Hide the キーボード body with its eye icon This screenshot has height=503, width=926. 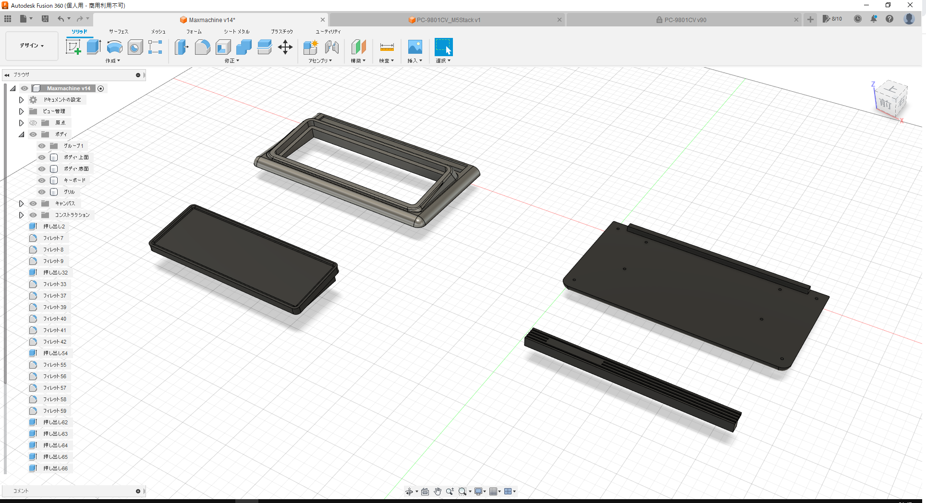click(42, 180)
